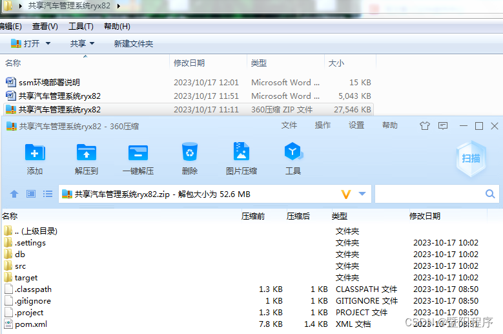
Task: Sort by 类型 column in 360压缩
Action: [x=340, y=216]
